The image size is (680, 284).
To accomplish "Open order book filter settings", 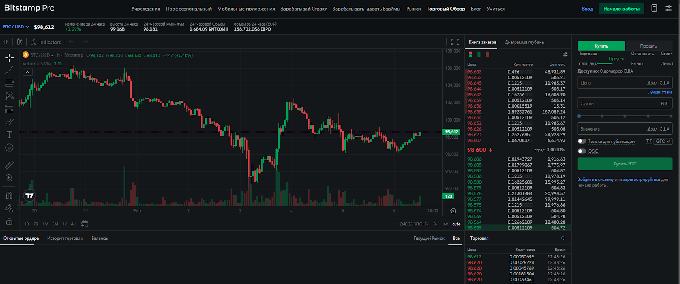I will click(565, 54).
